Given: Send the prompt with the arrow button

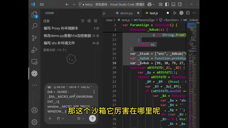Looking at the screenshot, I should (93, 118).
